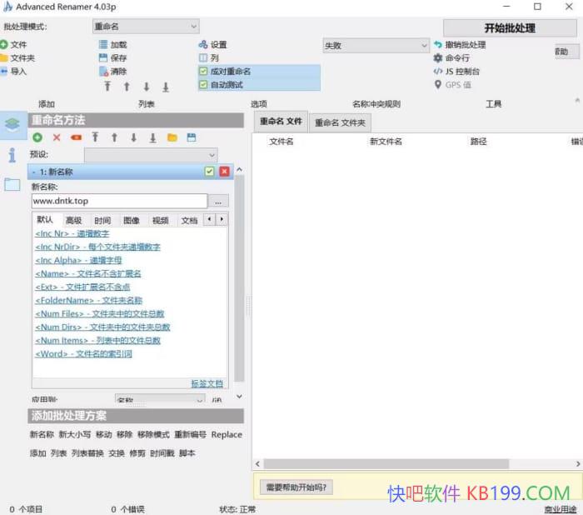Click the save preset floppy disk icon
Viewport: 583px width, 515px height.
click(x=192, y=137)
